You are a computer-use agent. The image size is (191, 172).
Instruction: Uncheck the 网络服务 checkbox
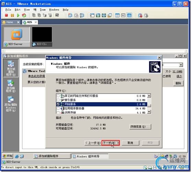(58, 104)
